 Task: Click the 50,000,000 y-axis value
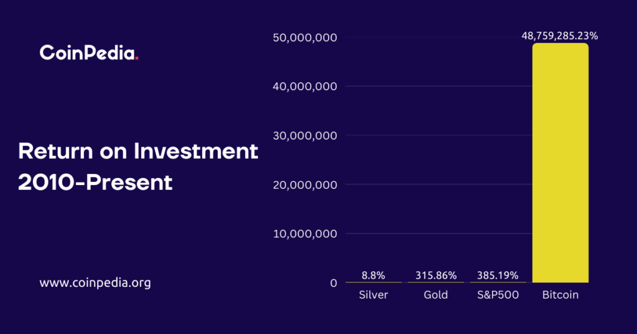tap(305, 37)
